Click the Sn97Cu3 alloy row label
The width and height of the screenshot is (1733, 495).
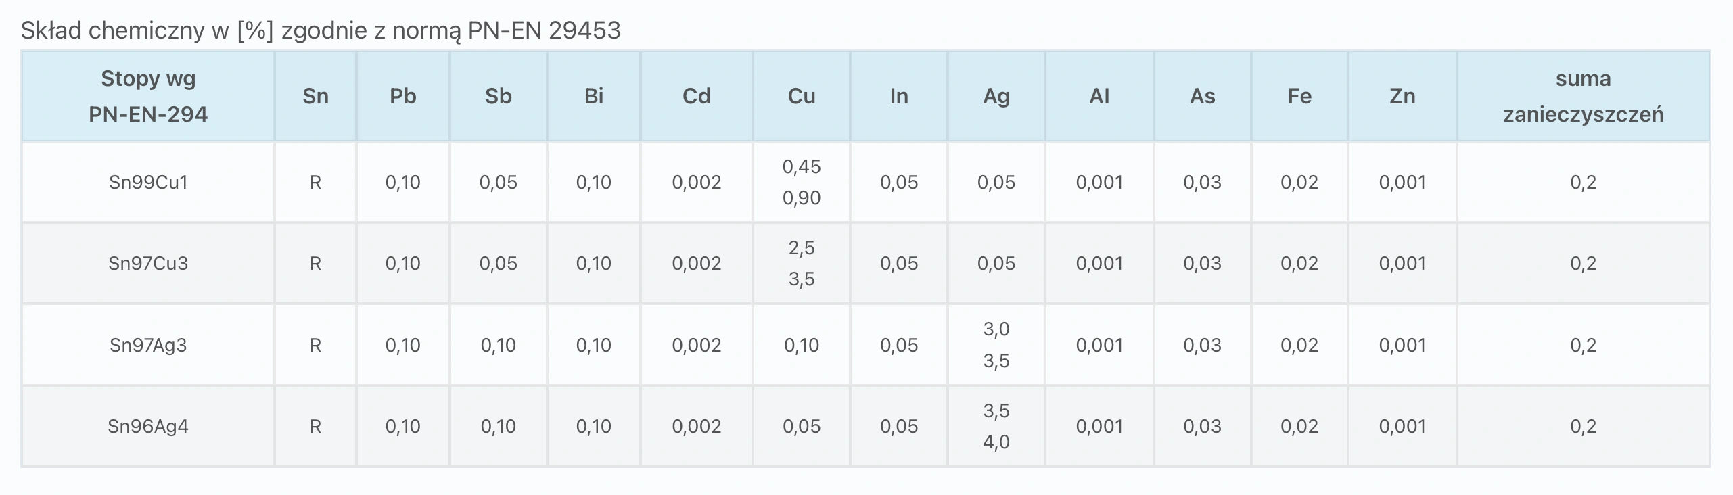coord(148,263)
